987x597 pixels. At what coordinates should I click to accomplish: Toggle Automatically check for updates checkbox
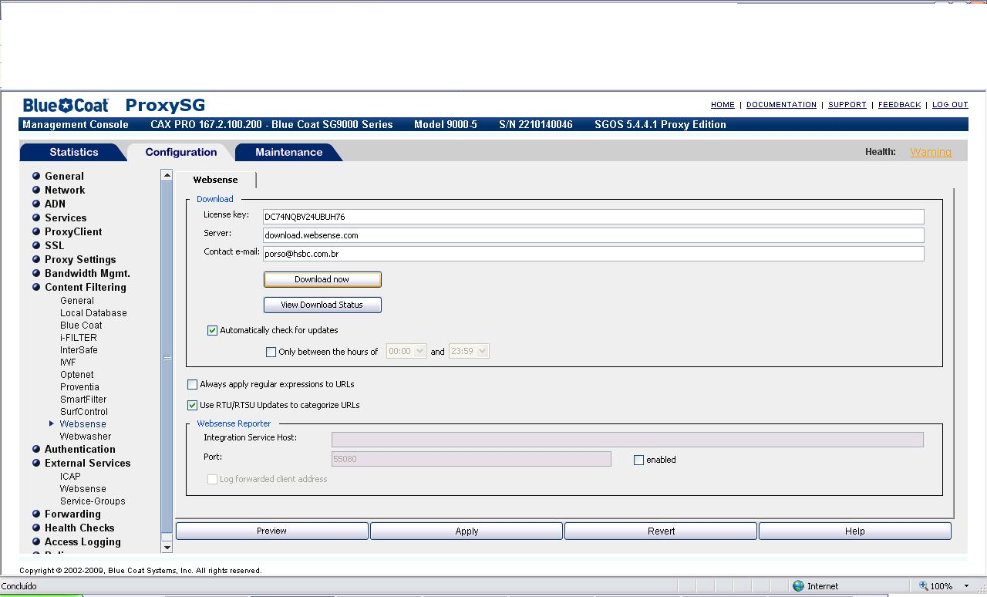(213, 330)
